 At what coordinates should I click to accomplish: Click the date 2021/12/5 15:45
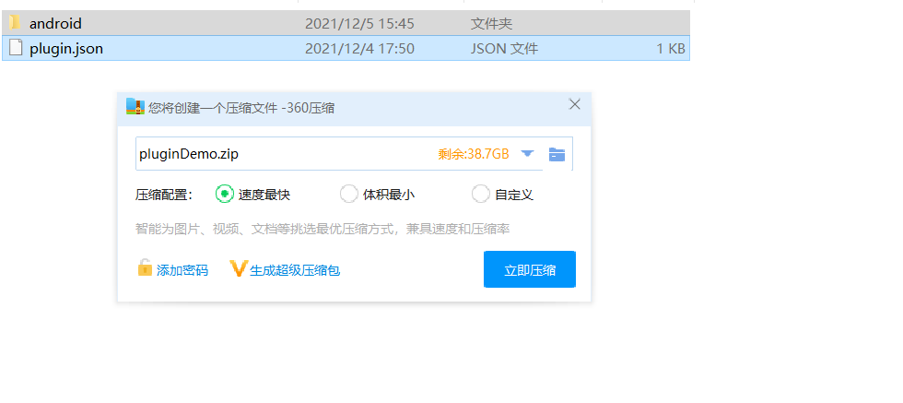[x=359, y=24]
